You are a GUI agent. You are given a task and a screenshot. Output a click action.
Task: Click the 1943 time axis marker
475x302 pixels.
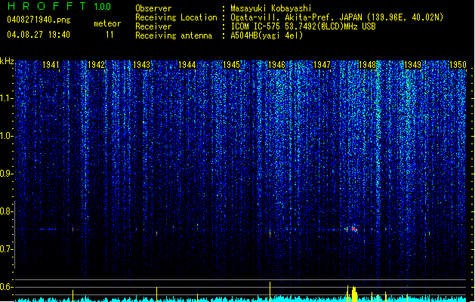[x=141, y=64]
